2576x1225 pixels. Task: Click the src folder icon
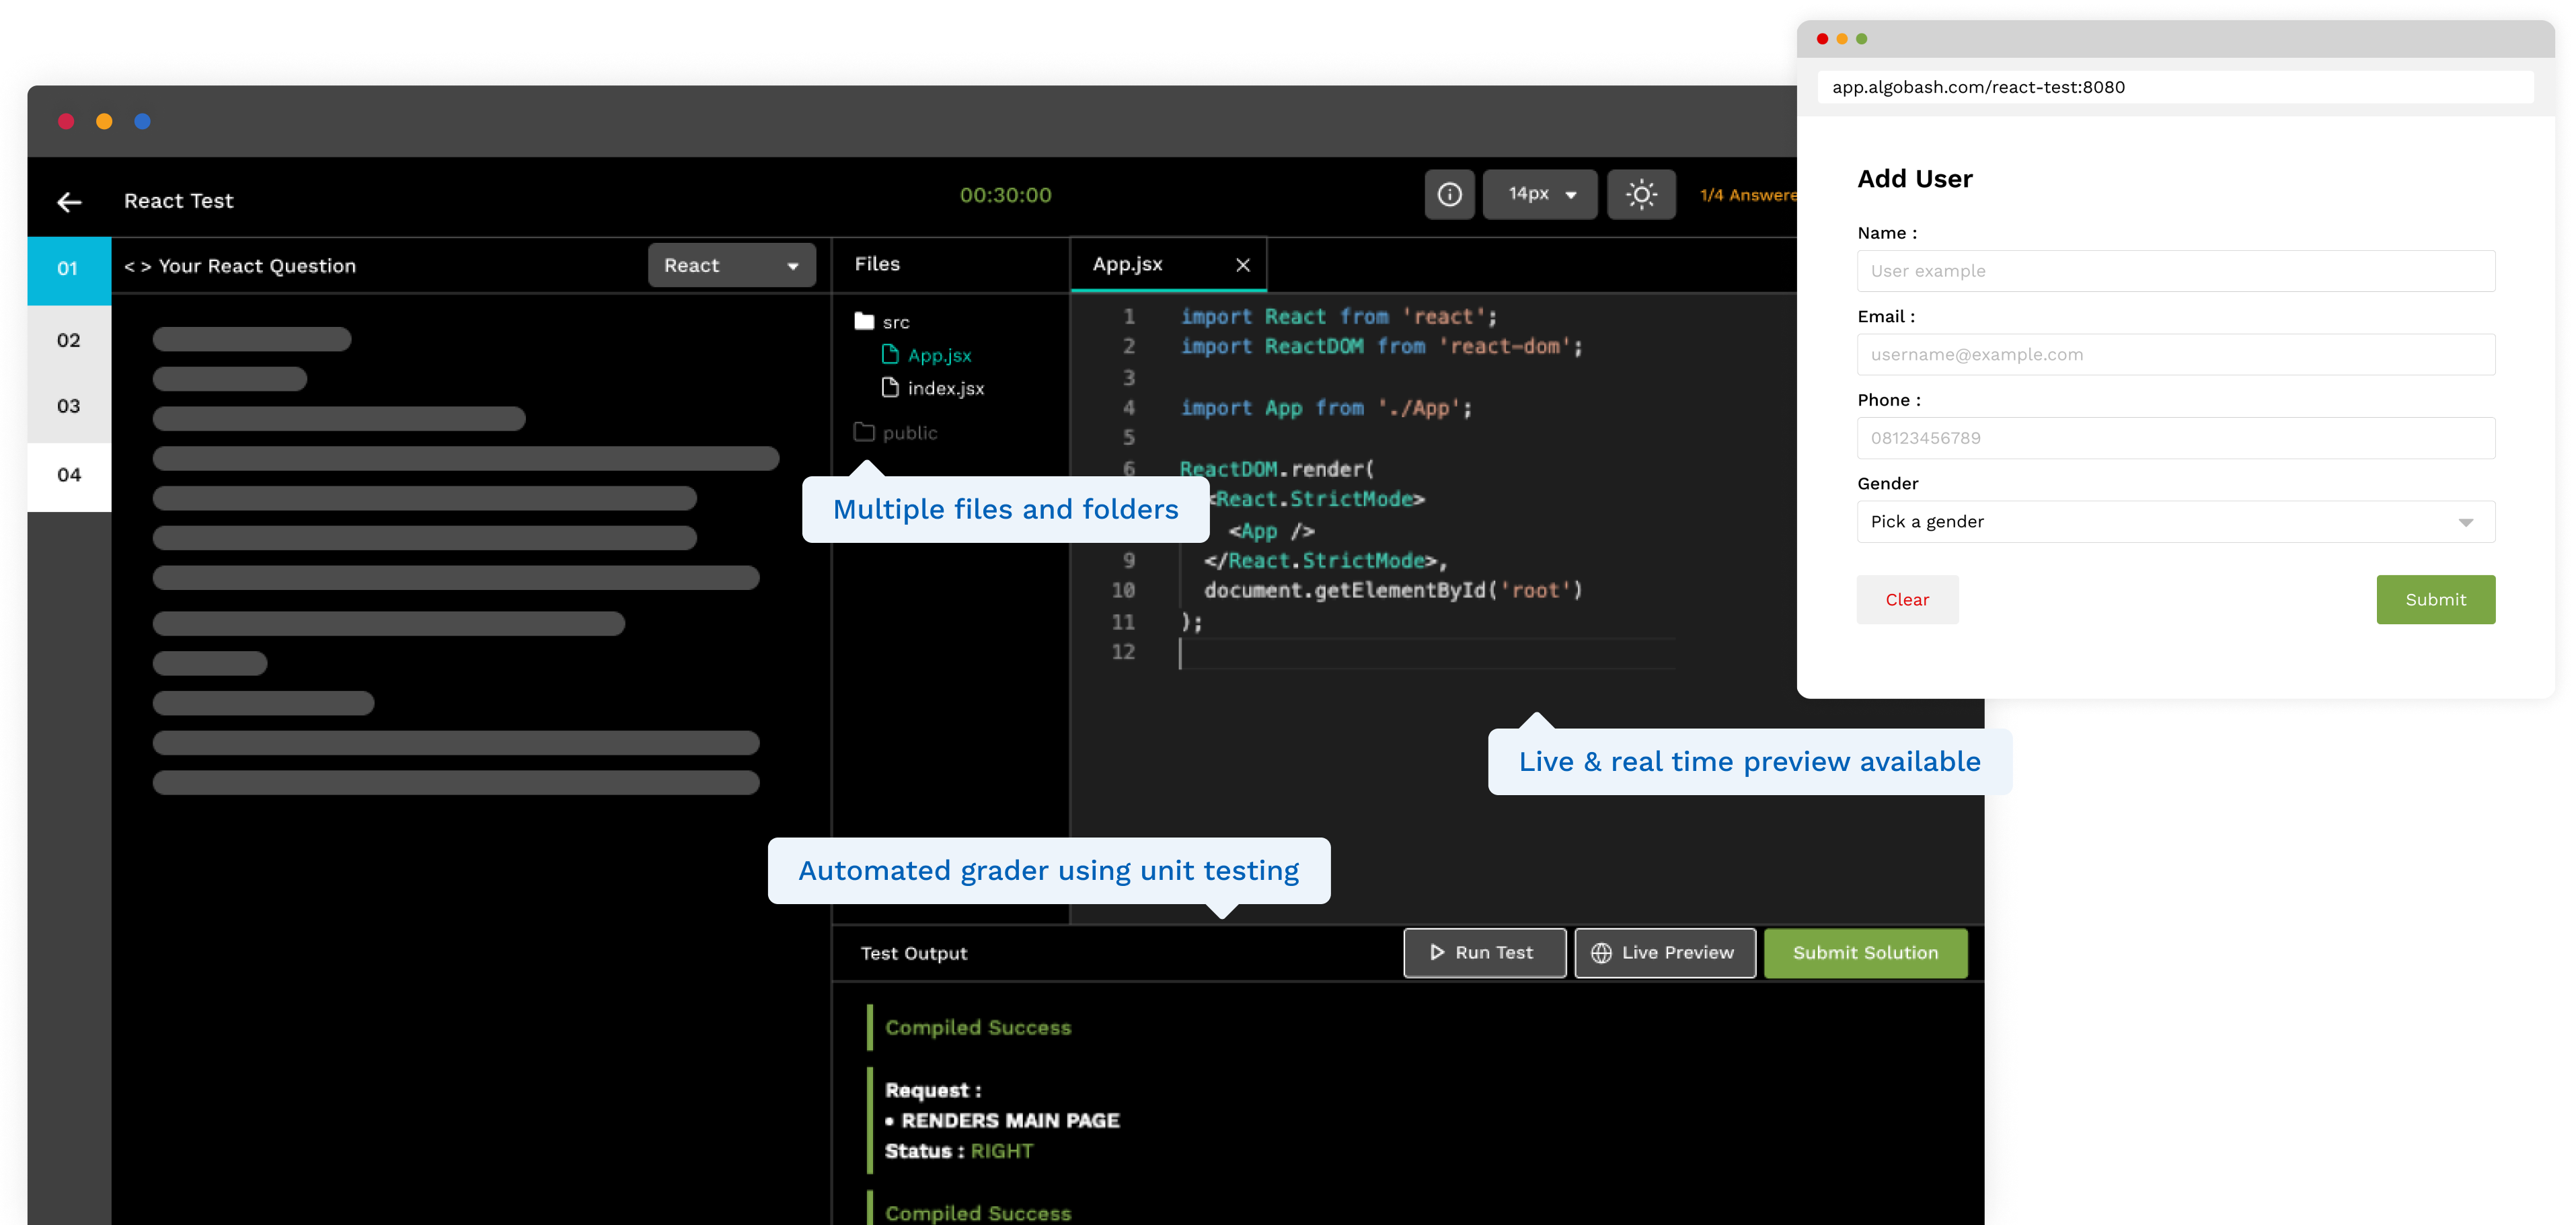point(864,322)
